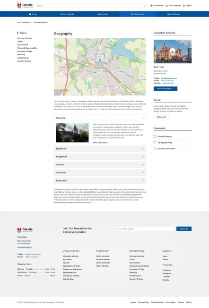Open the Education & Family footer link
Image resolution: width=209 pixels, height=308 pixels.
(71, 257)
